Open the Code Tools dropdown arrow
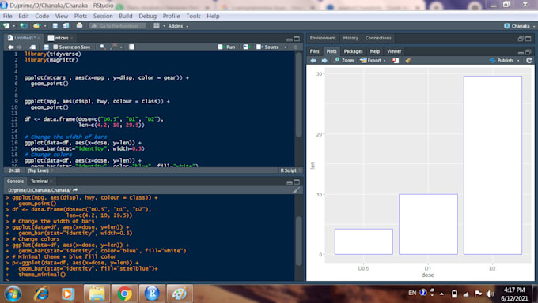Viewport: 538px width, 303px height. coord(121,47)
